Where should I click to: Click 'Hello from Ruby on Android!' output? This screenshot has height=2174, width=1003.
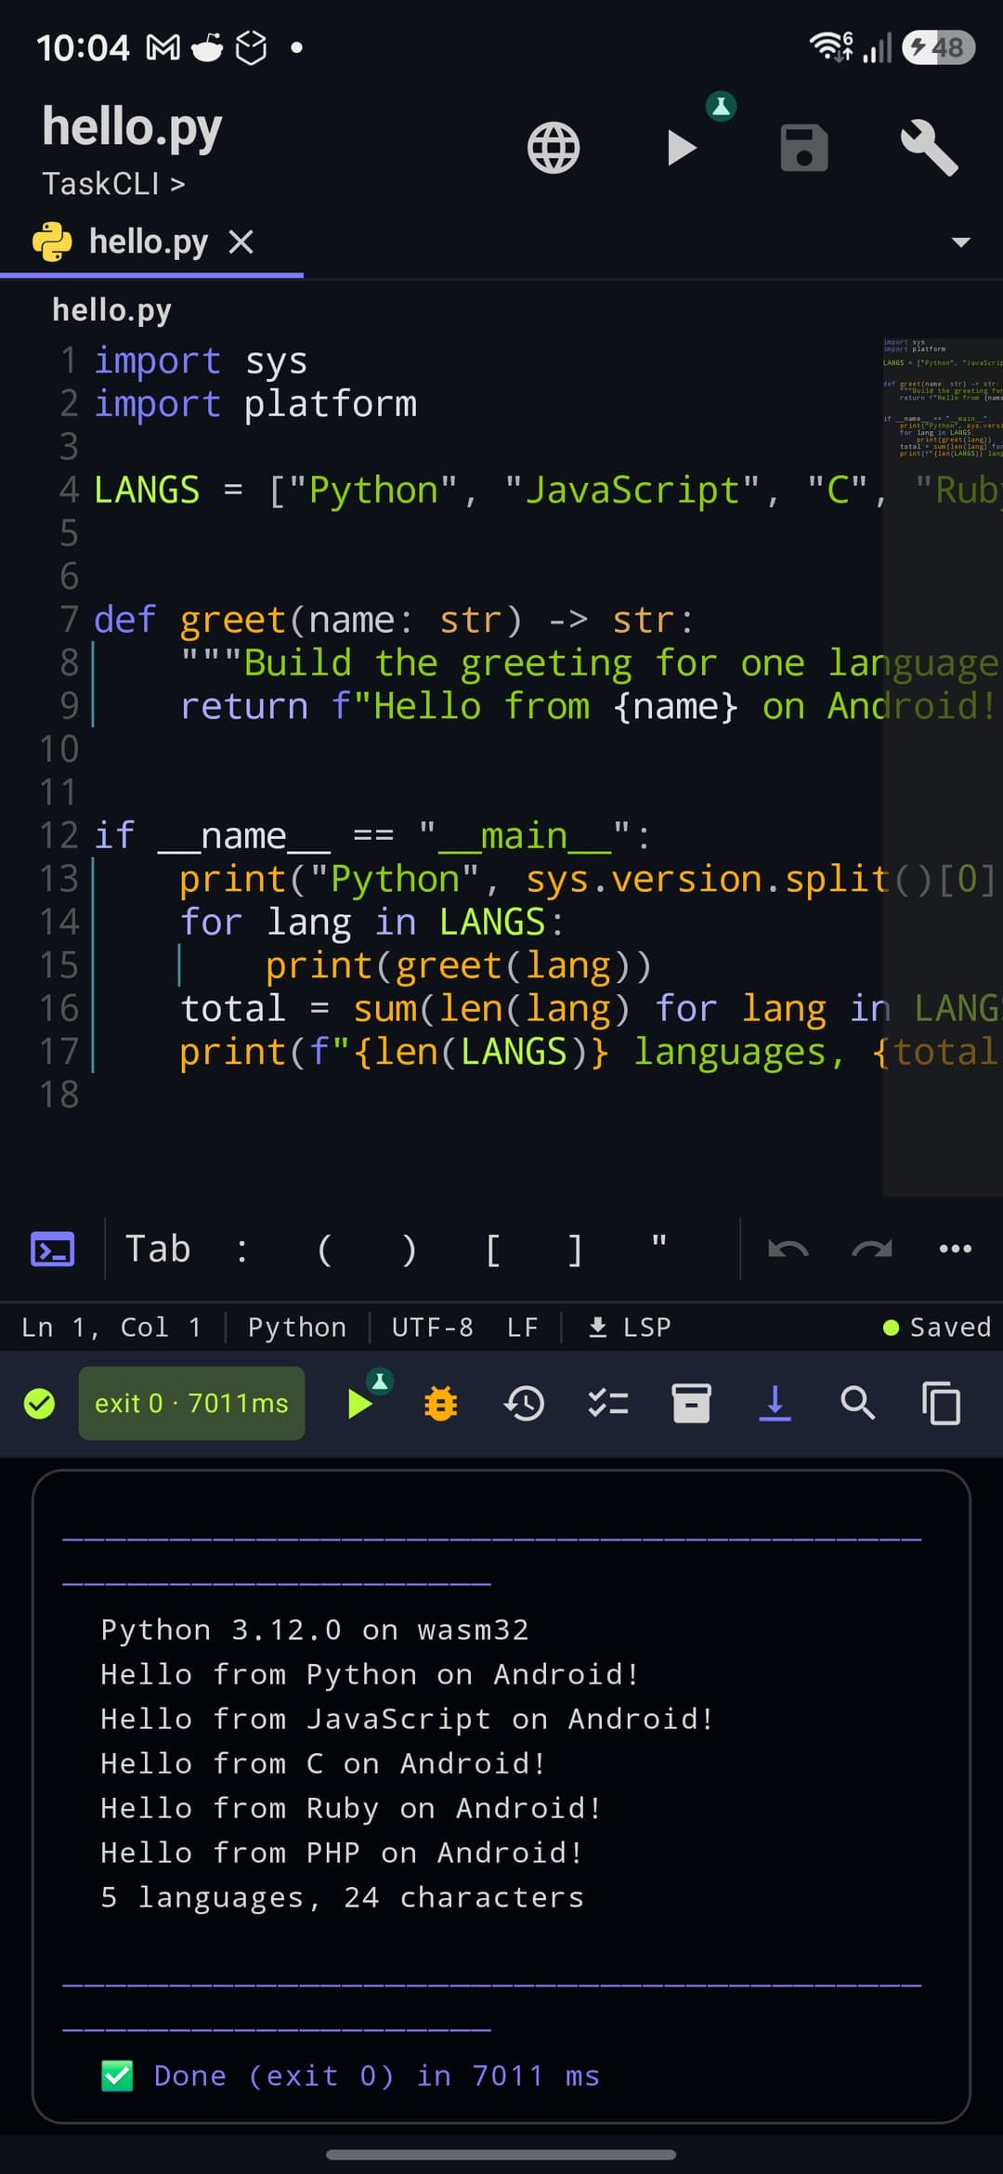pyautogui.click(x=351, y=1809)
